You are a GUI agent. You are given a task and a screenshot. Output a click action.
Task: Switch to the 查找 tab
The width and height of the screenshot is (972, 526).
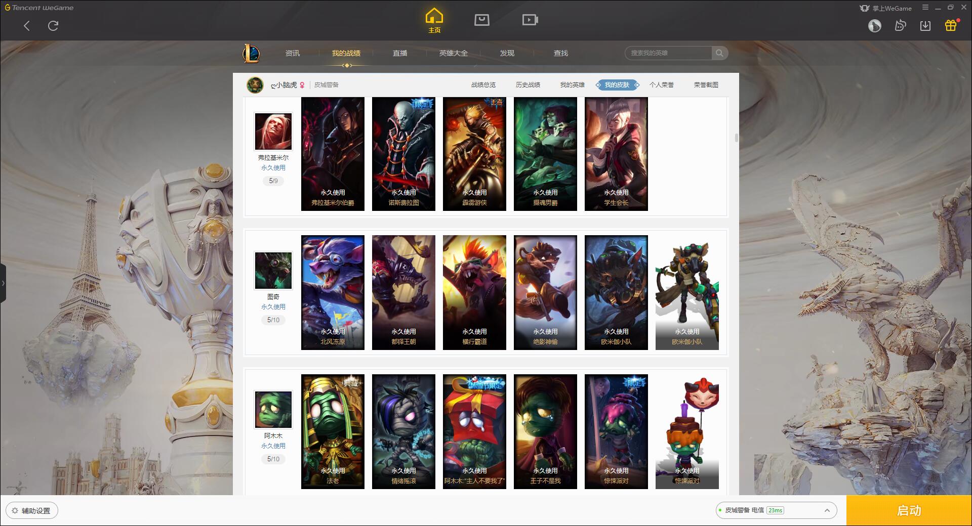pos(561,53)
